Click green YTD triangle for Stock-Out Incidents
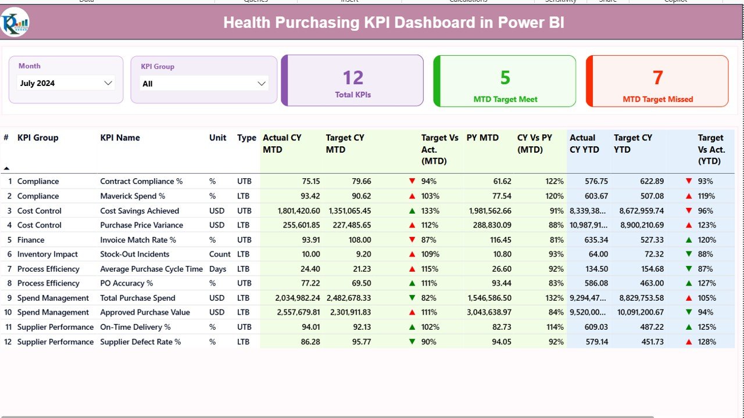Image resolution: width=744 pixels, height=418 pixels. coord(688,254)
